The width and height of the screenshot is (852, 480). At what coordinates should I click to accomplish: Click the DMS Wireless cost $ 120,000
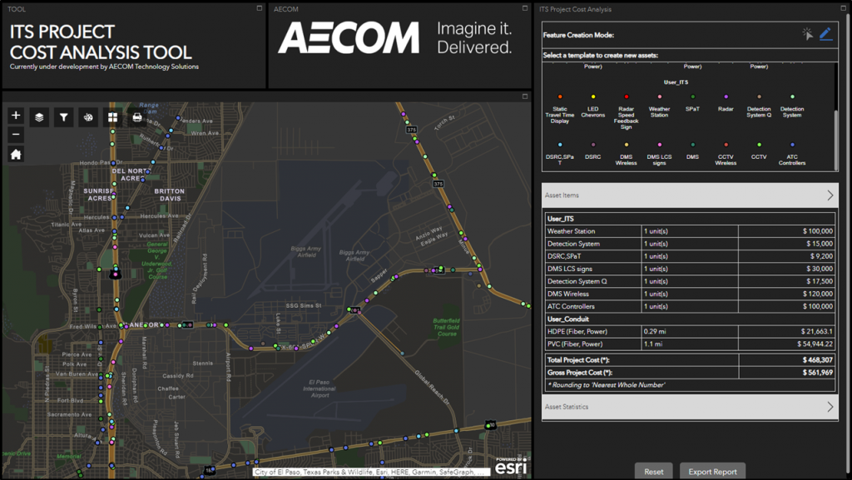(x=818, y=294)
